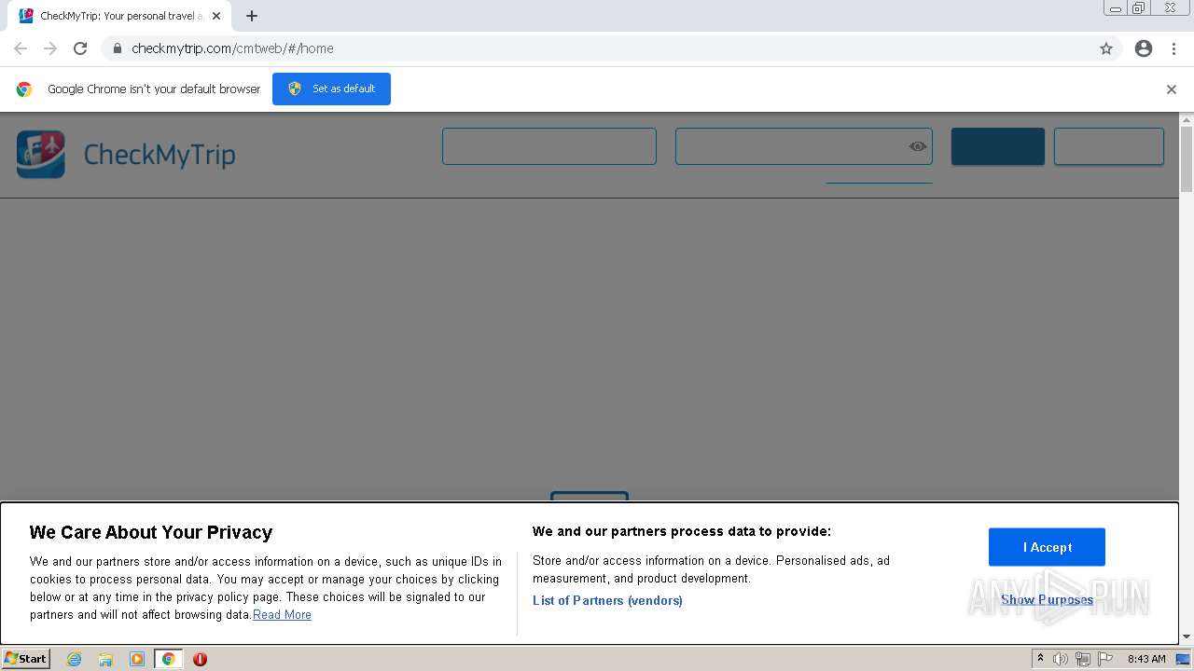The height and width of the screenshot is (671, 1194).
Task: Open the taskbar file explorer folder
Action: point(105,659)
